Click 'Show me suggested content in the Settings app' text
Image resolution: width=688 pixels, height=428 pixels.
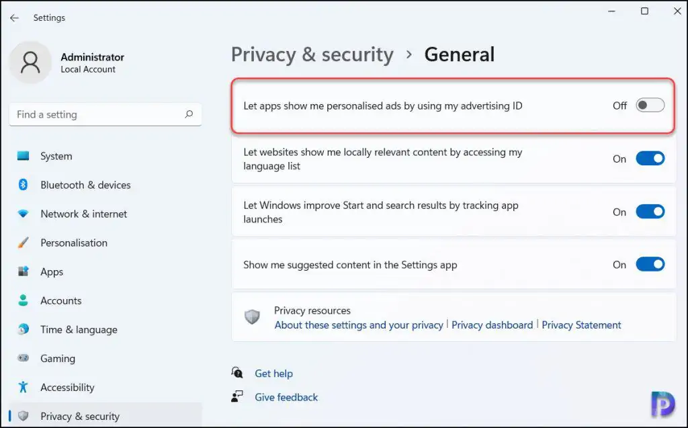tap(350, 265)
